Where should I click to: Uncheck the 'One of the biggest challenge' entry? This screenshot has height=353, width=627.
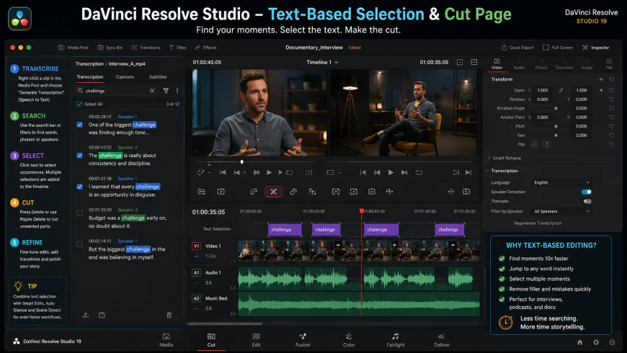click(x=79, y=125)
